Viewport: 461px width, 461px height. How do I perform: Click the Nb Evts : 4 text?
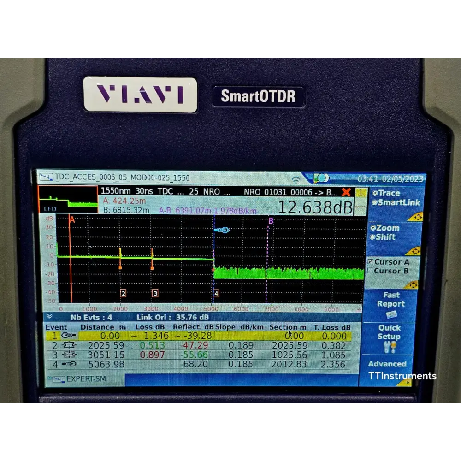(91, 317)
